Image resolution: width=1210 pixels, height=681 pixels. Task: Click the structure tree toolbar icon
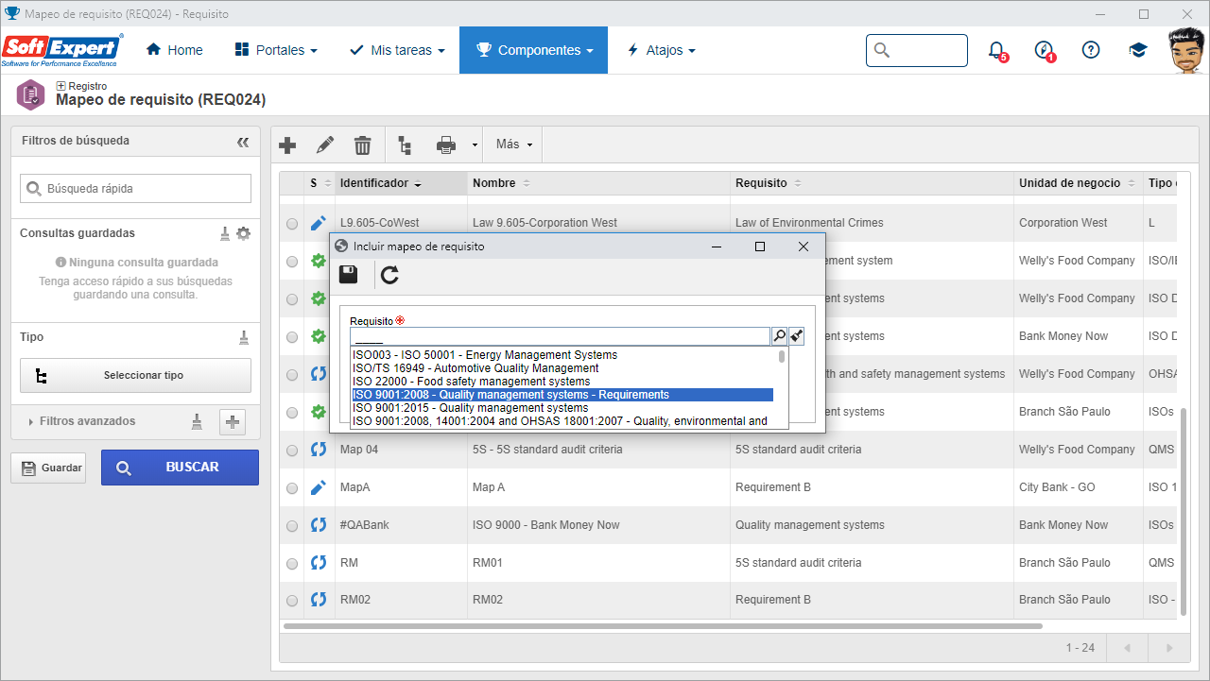pyautogui.click(x=405, y=145)
